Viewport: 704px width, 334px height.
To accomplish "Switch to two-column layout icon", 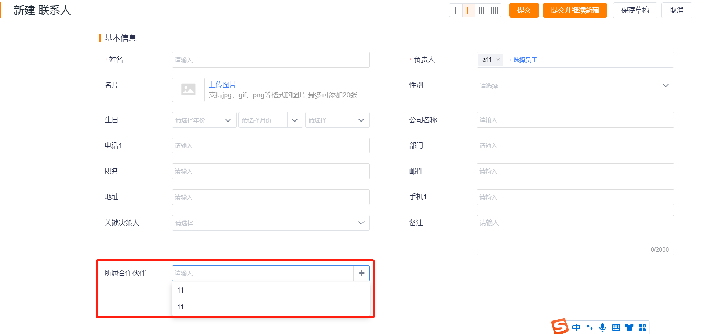I will pos(468,10).
